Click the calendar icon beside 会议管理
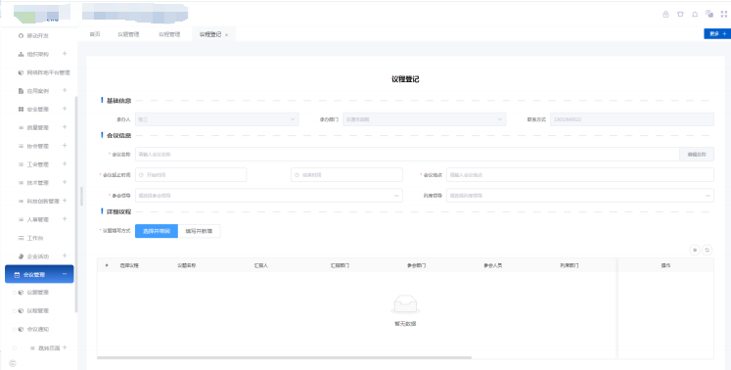Screen dimensions: 731x370 [x=17, y=275]
